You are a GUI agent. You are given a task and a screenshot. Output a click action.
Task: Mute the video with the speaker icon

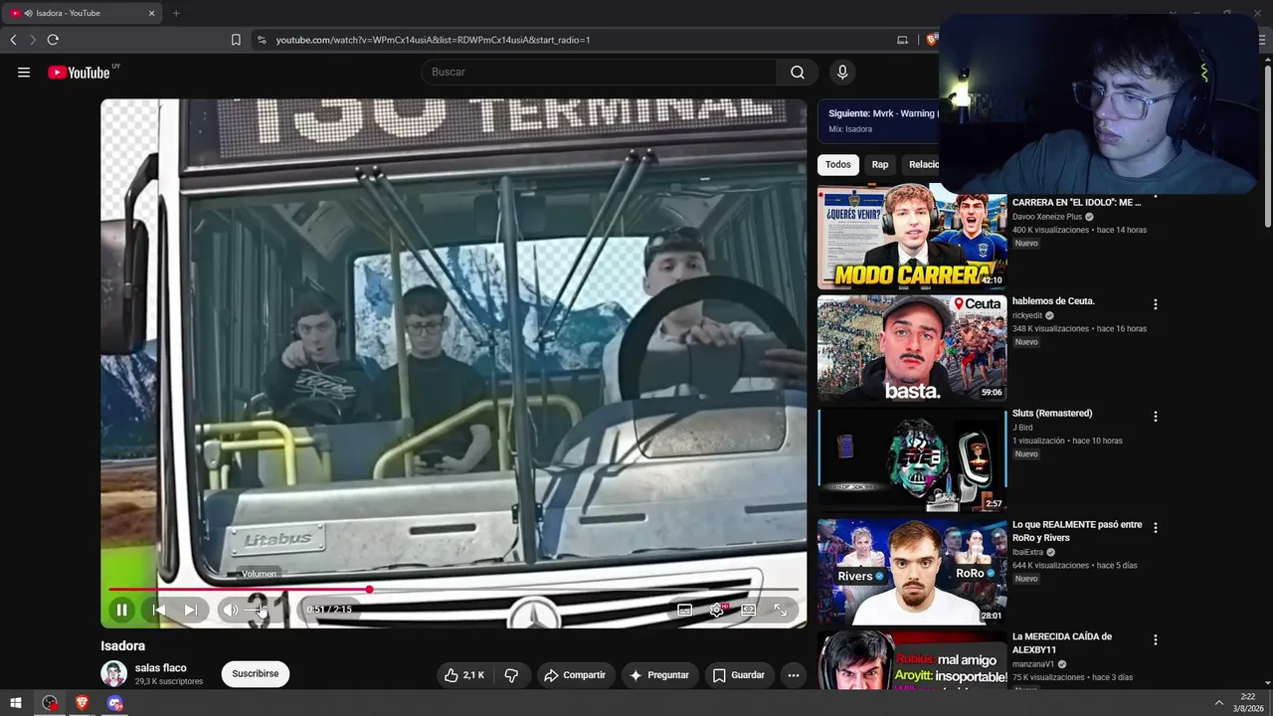coord(230,610)
